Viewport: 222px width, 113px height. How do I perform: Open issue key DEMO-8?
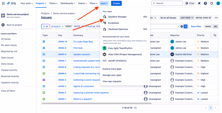62,54
